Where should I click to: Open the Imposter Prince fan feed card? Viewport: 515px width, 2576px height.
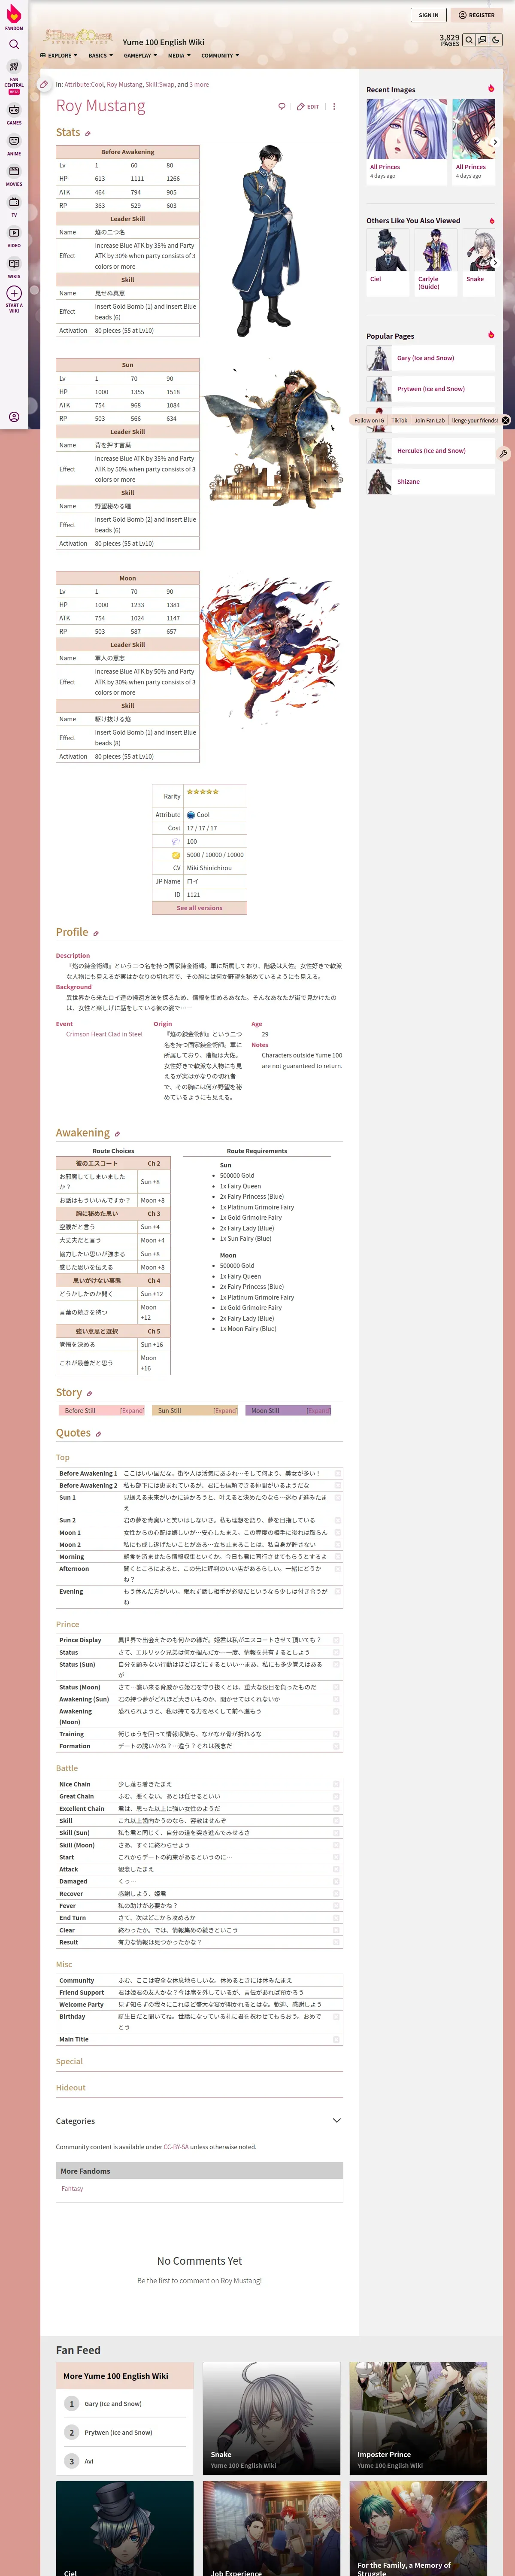(418, 2418)
